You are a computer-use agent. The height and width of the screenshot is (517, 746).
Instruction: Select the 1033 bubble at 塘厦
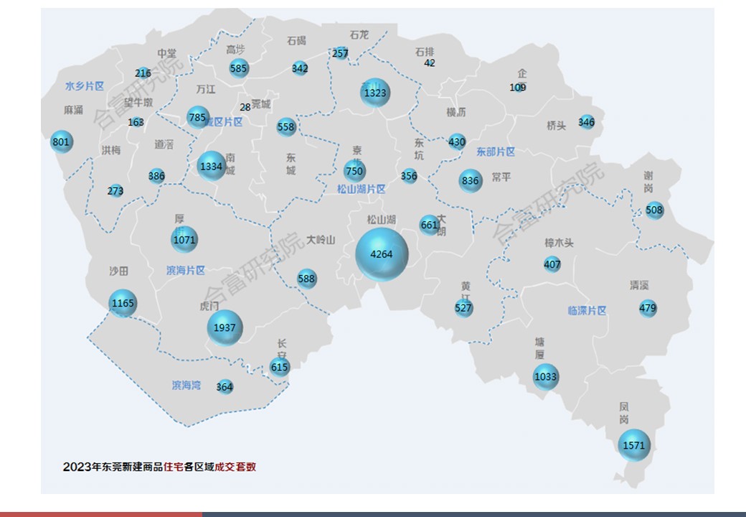click(x=546, y=377)
